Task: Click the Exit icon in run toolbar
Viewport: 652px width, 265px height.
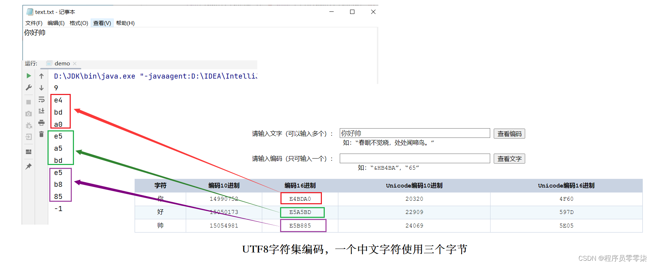Action: coord(29,136)
